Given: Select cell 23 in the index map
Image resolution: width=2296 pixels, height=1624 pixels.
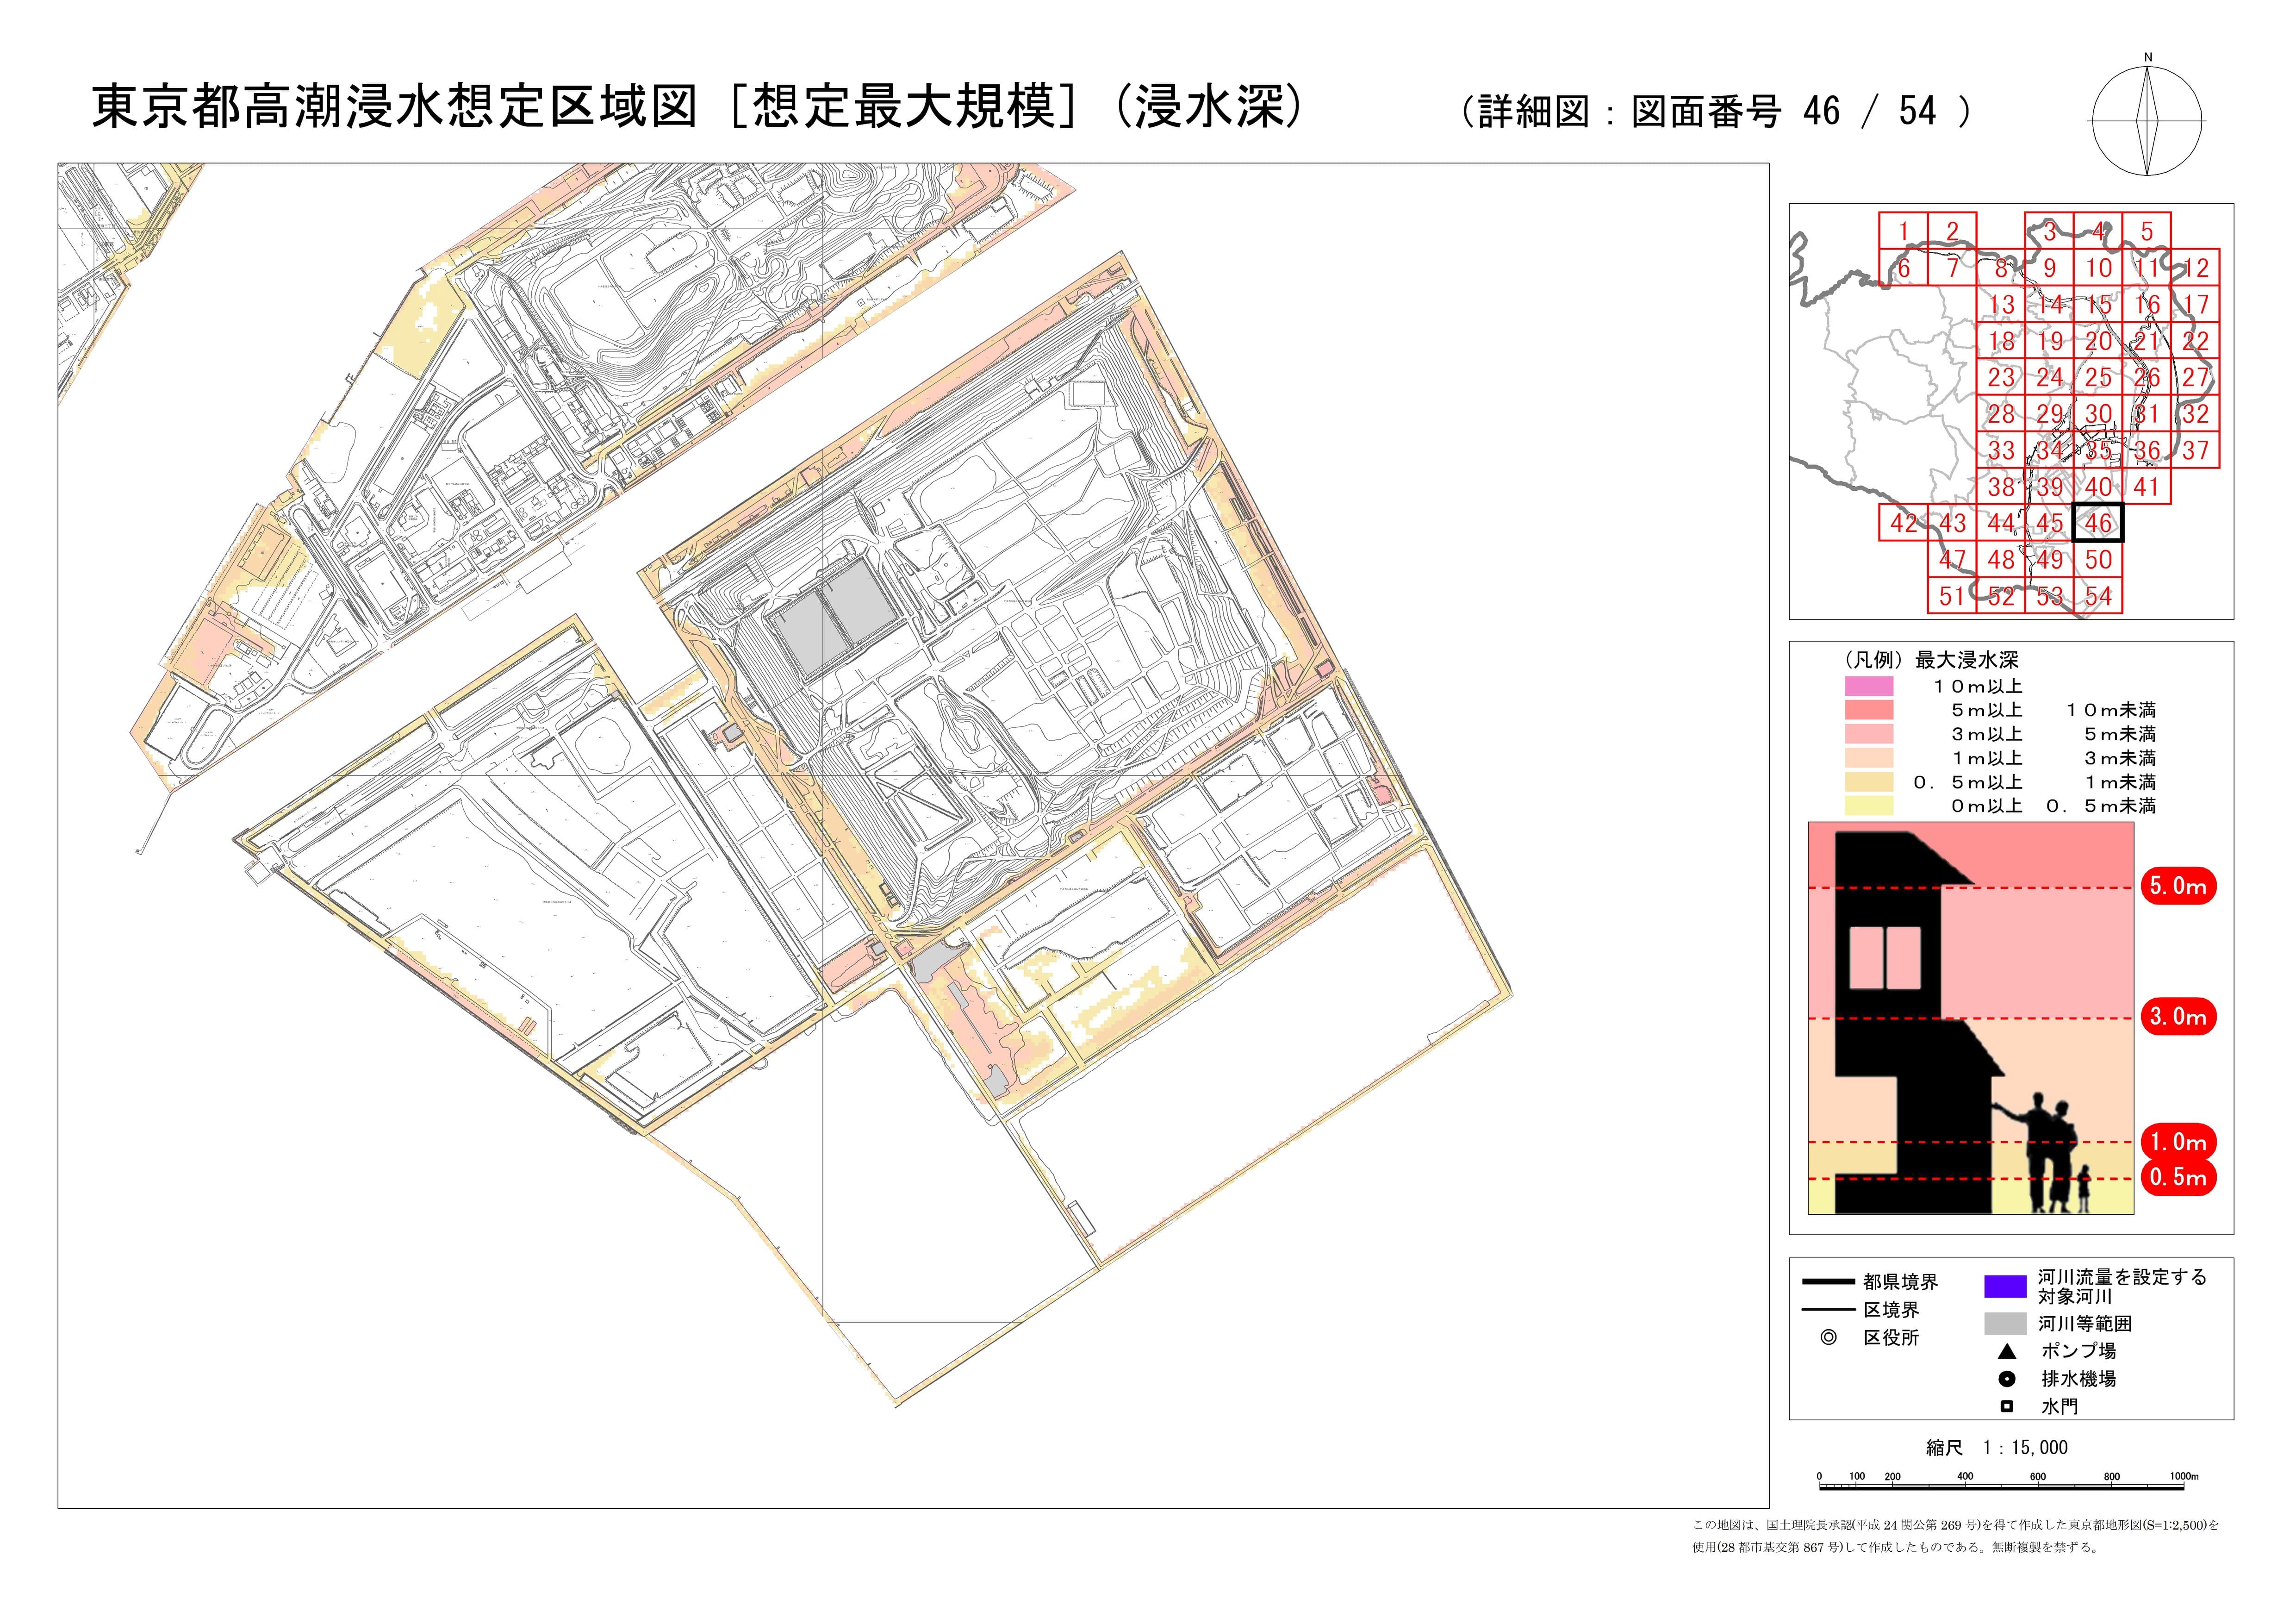Looking at the screenshot, I should 2001,377.
